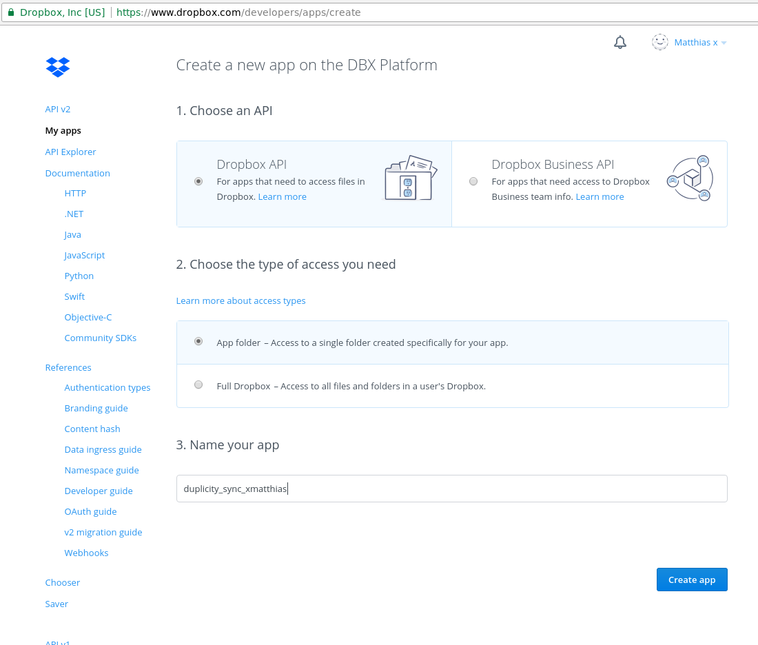Click the Full Dropbox option text
Screen dimensions: 758x645
coord(351,387)
